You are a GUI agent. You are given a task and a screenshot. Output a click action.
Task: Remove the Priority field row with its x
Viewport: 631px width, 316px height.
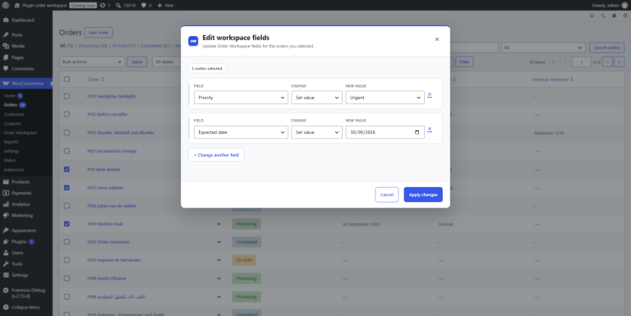430,95
